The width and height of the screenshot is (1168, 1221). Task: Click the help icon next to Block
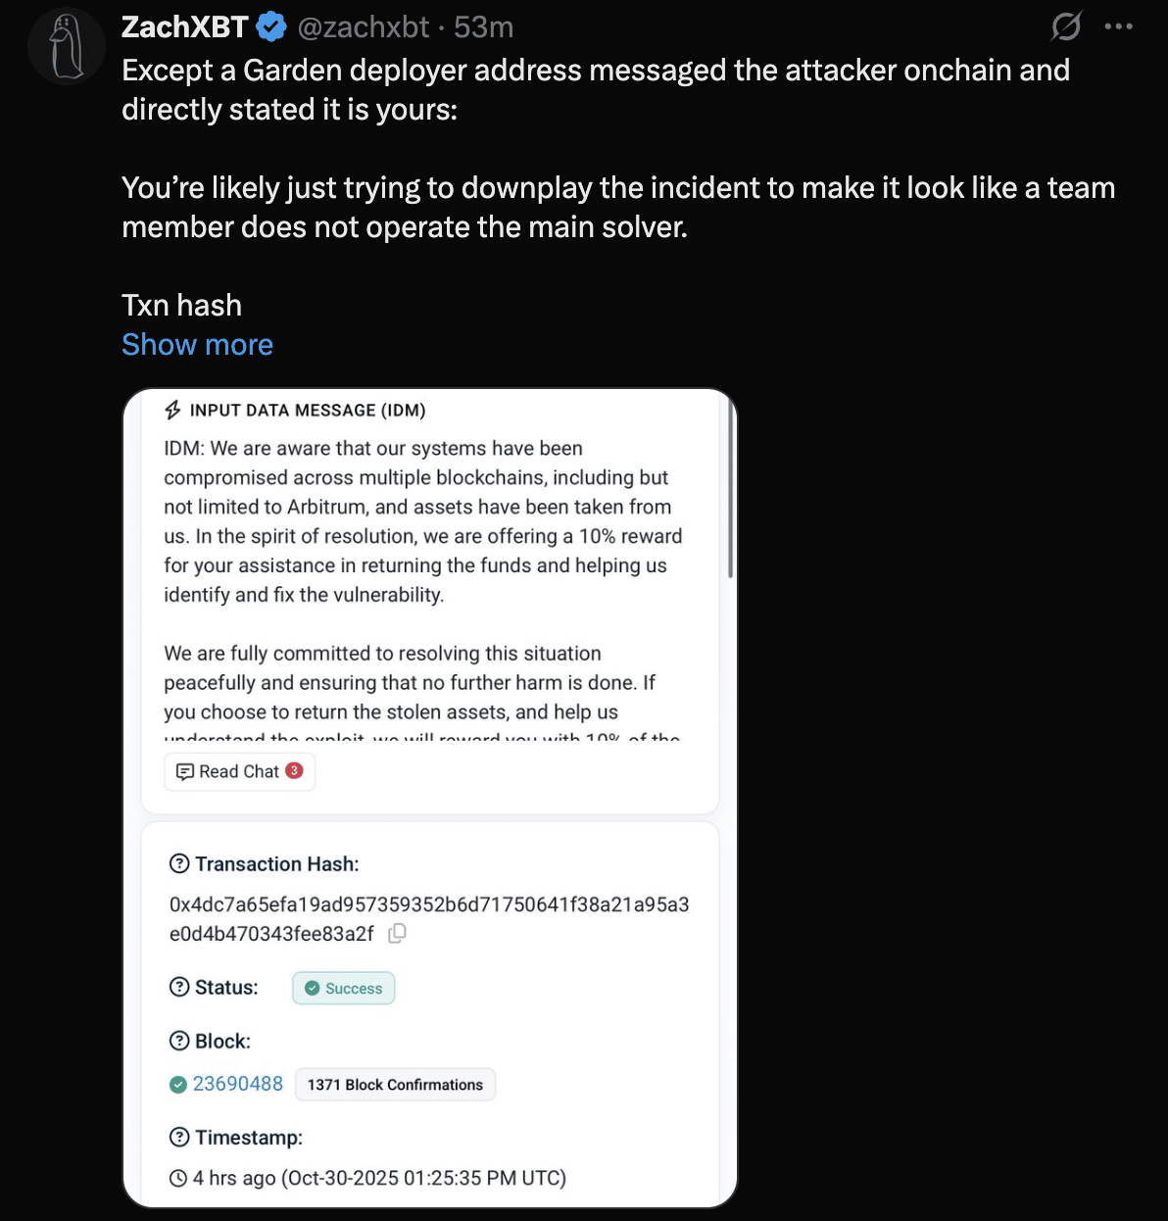coord(180,1041)
